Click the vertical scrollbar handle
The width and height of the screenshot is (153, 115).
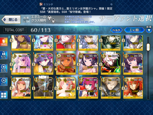point(148,47)
